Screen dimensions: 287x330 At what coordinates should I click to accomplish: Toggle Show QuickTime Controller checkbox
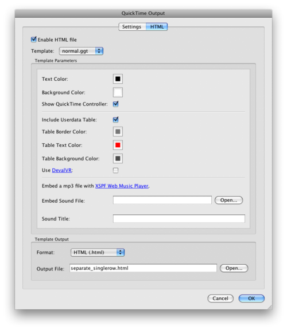tap(115, 104)
